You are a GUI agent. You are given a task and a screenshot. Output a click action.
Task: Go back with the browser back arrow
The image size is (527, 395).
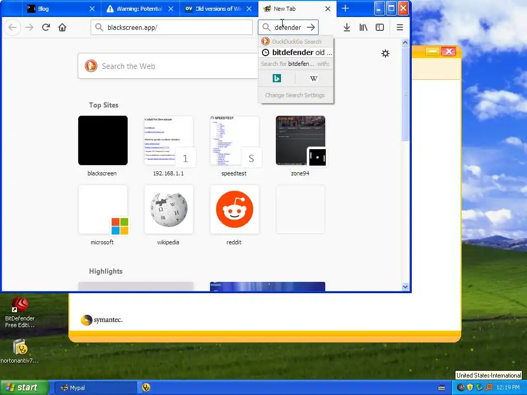[x=12, y=28]
